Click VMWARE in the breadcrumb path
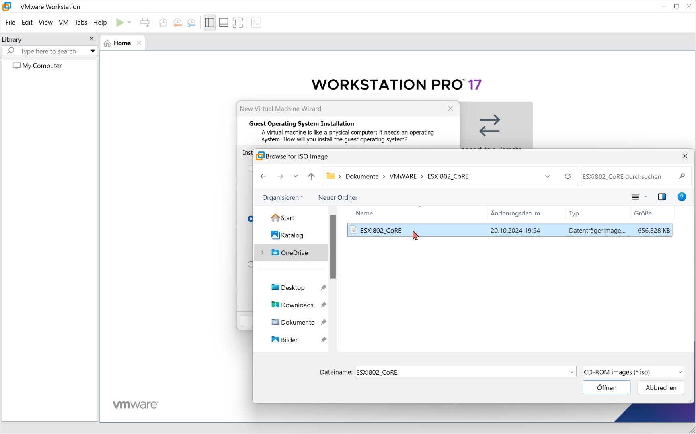 click(403, 176)
